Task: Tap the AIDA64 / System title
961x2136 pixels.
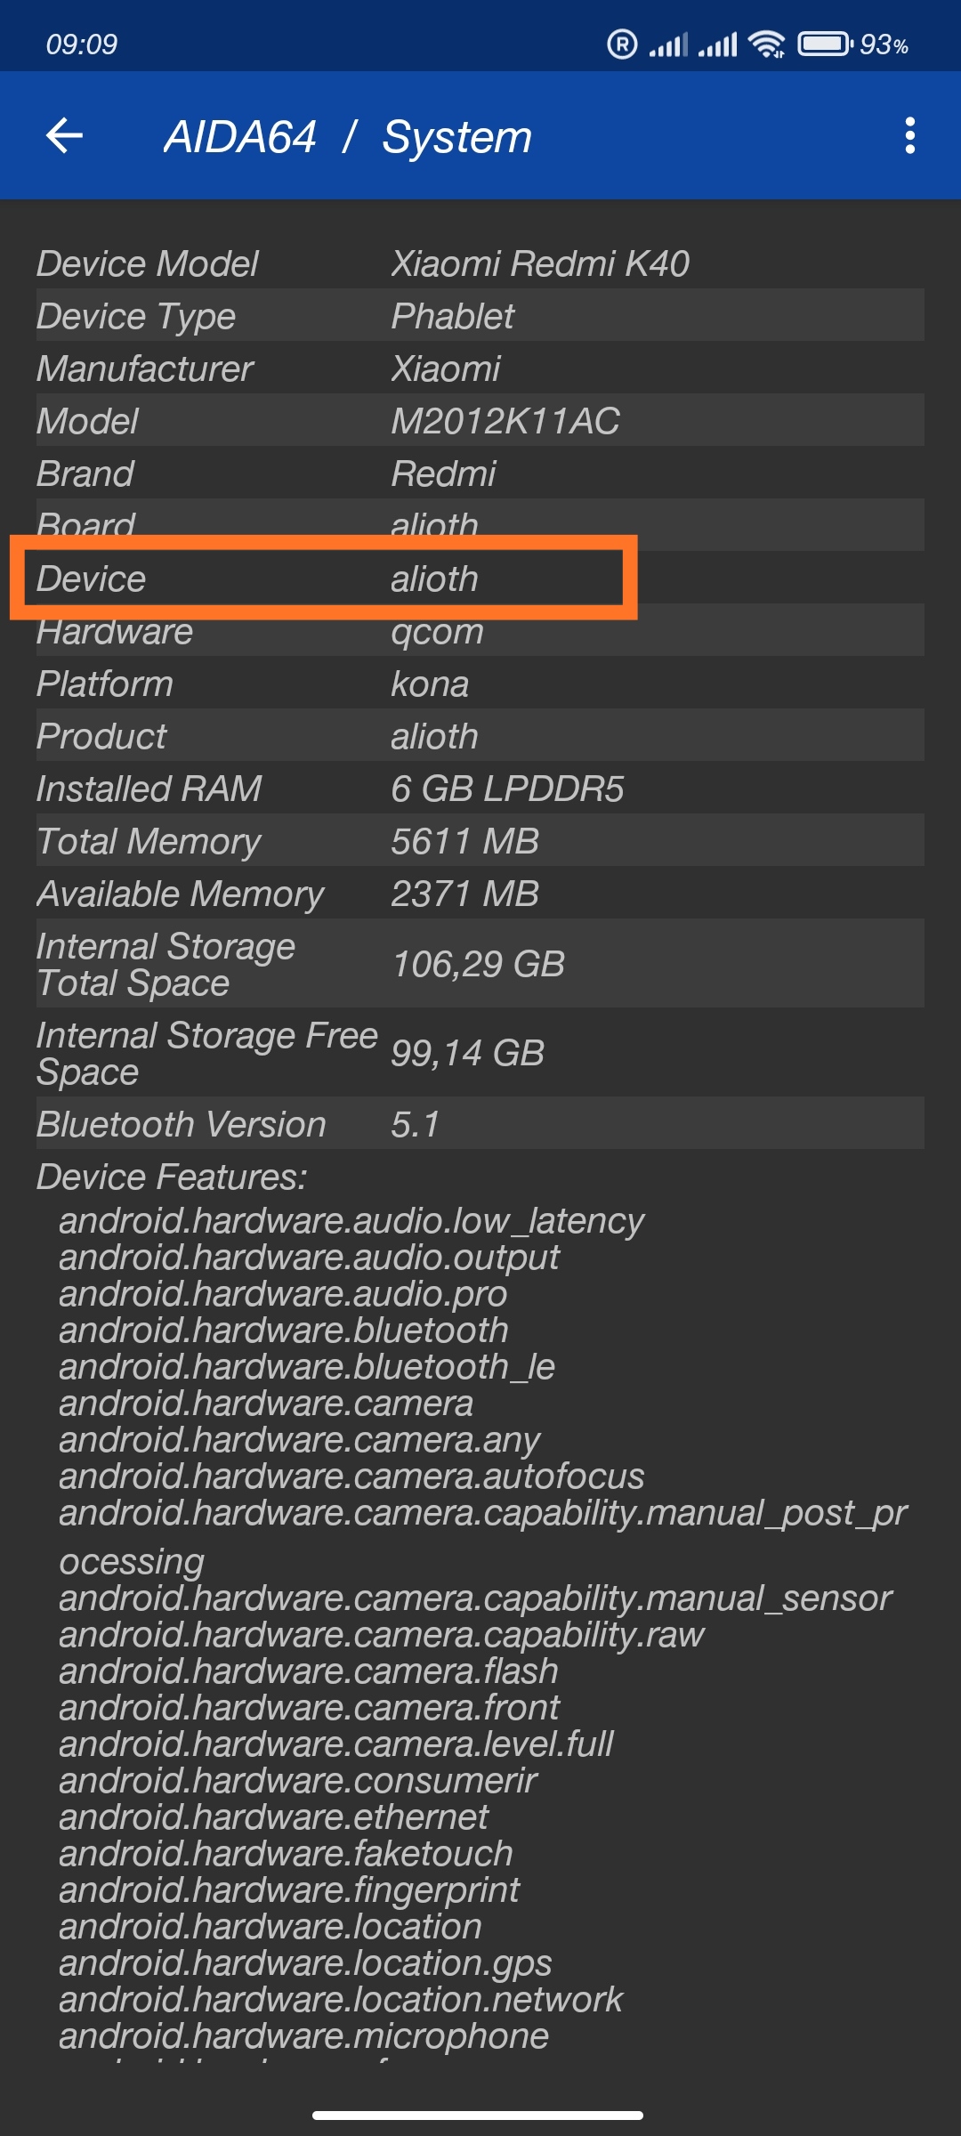Action: (348, 137)
